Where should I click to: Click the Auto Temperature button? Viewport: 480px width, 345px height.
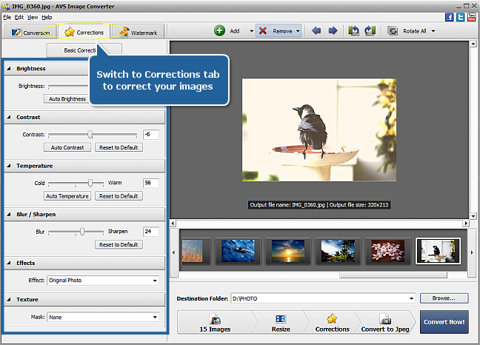click(67, 196)
